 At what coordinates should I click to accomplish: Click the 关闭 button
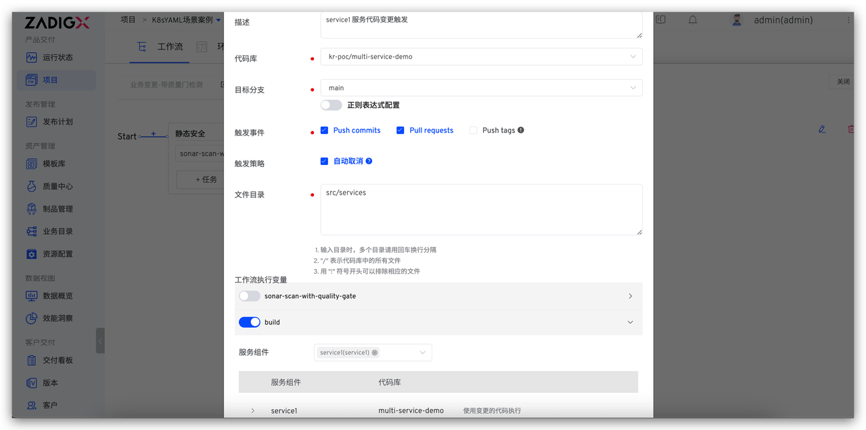coord(842,80)
